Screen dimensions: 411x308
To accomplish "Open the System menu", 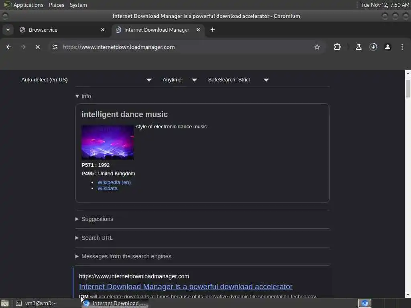I will tap(78, 5).
